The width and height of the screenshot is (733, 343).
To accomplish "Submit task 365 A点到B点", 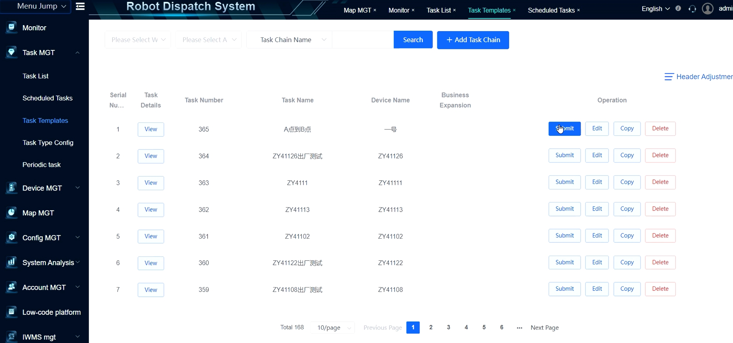I will 565,128.
